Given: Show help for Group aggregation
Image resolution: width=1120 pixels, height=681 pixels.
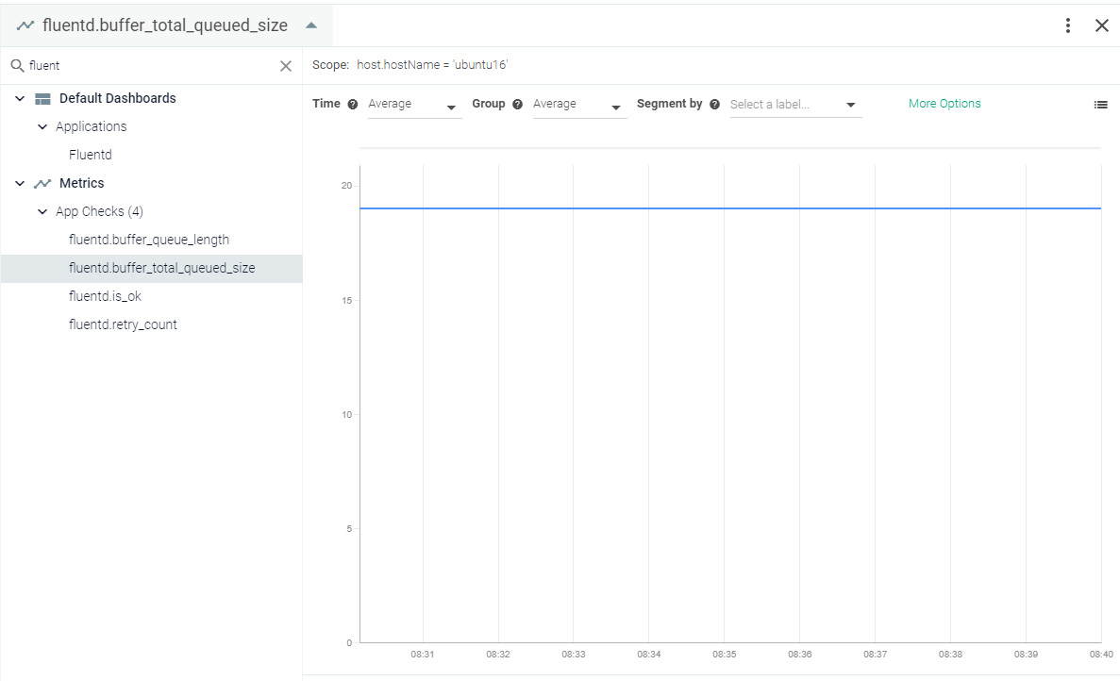Looking at the screenshot, I should (517, 104).
